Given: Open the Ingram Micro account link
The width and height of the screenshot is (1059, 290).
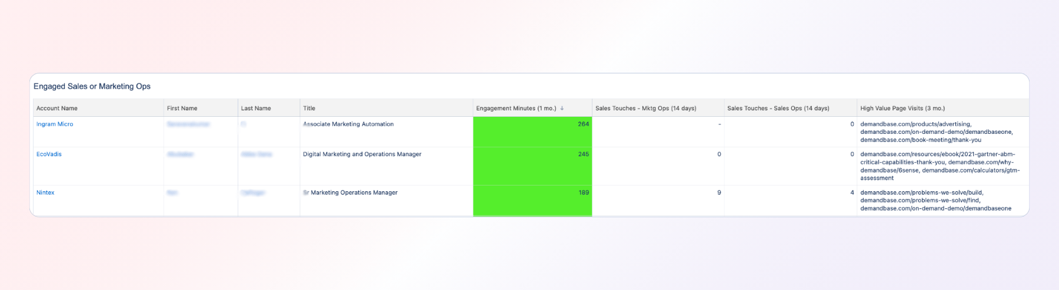Looking at the screenshot, I should pyautogui.click(x=55, y=124).
